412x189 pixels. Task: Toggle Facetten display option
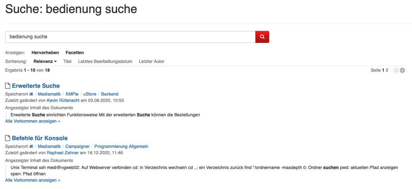pos(74,53)
